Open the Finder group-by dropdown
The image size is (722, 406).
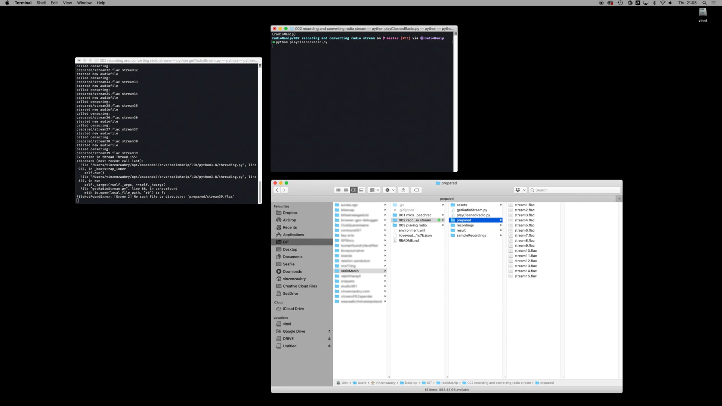coord(374,190)
